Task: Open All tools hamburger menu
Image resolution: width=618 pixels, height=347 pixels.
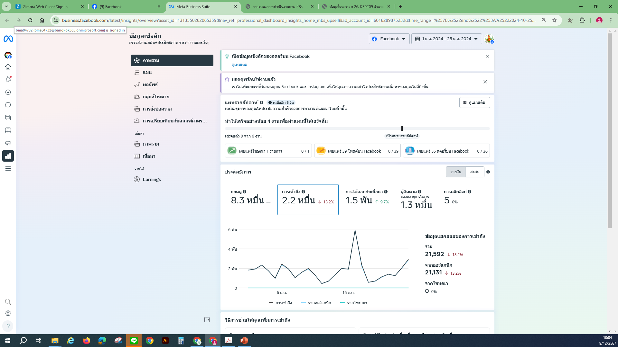Action: click(8, 169)
